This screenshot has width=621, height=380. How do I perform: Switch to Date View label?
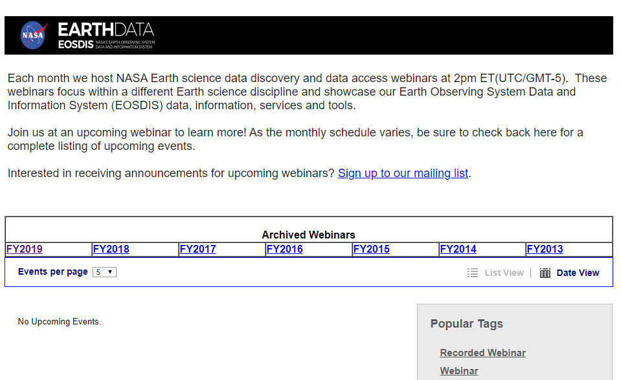click(x=578, y=273)
